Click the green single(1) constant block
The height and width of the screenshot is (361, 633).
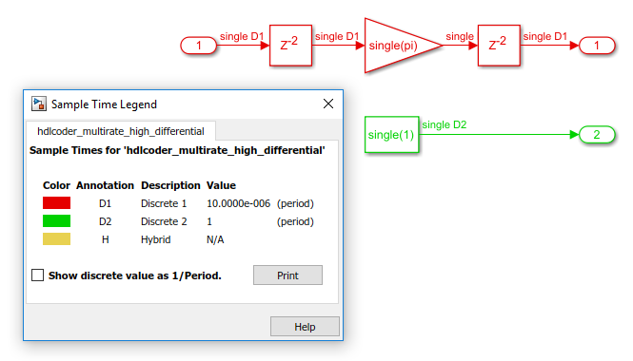pyautogui.click(x=391, y=135)
